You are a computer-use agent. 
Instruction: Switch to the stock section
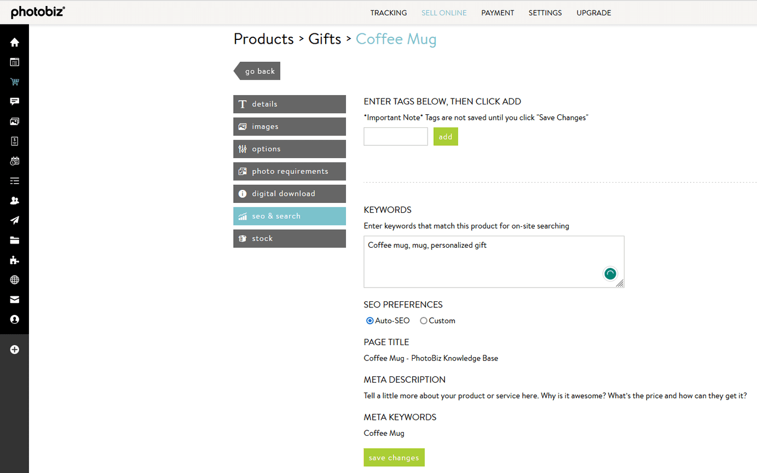coord(289,238)
